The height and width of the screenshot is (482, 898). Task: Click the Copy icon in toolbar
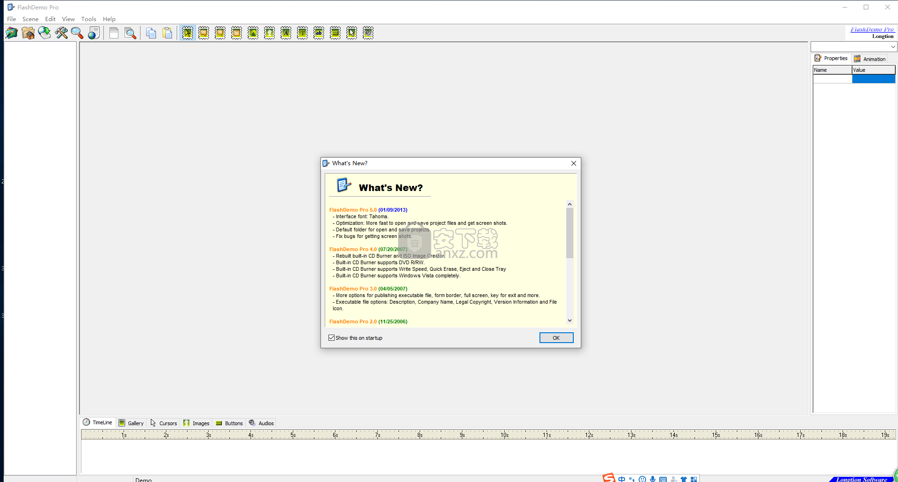[x=151, y=33]
